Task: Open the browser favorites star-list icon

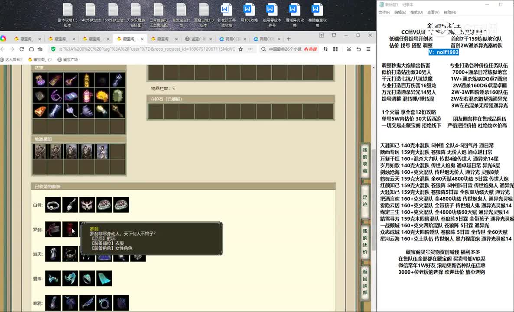Action: [x=40, y=49]
